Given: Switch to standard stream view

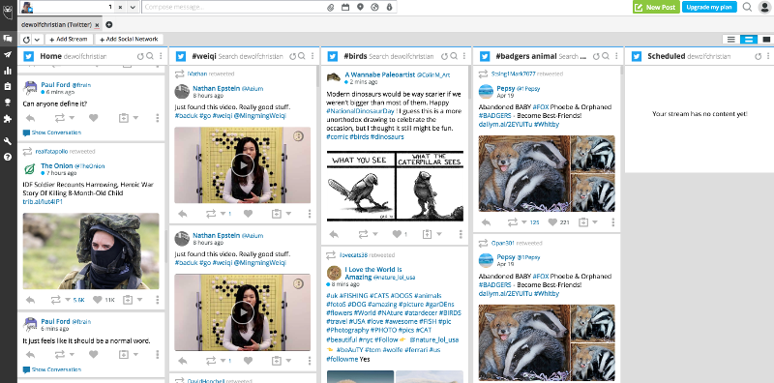Looking at the screenshot, I should 749,40.
